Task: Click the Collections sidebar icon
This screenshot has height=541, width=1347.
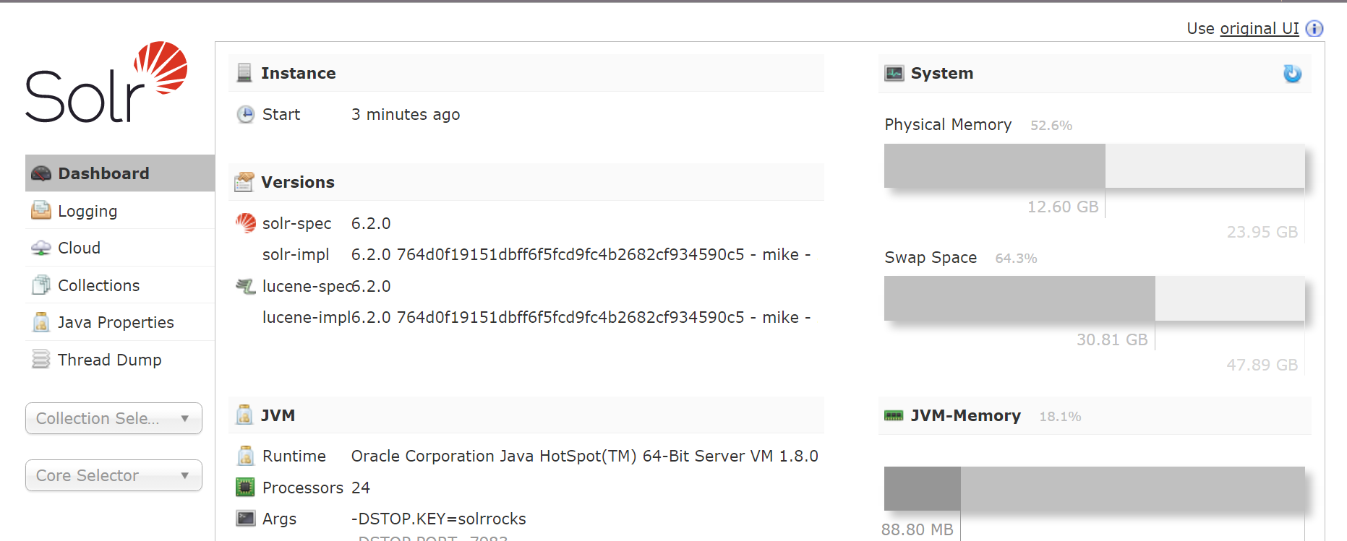Action: (x=41, y=285)
